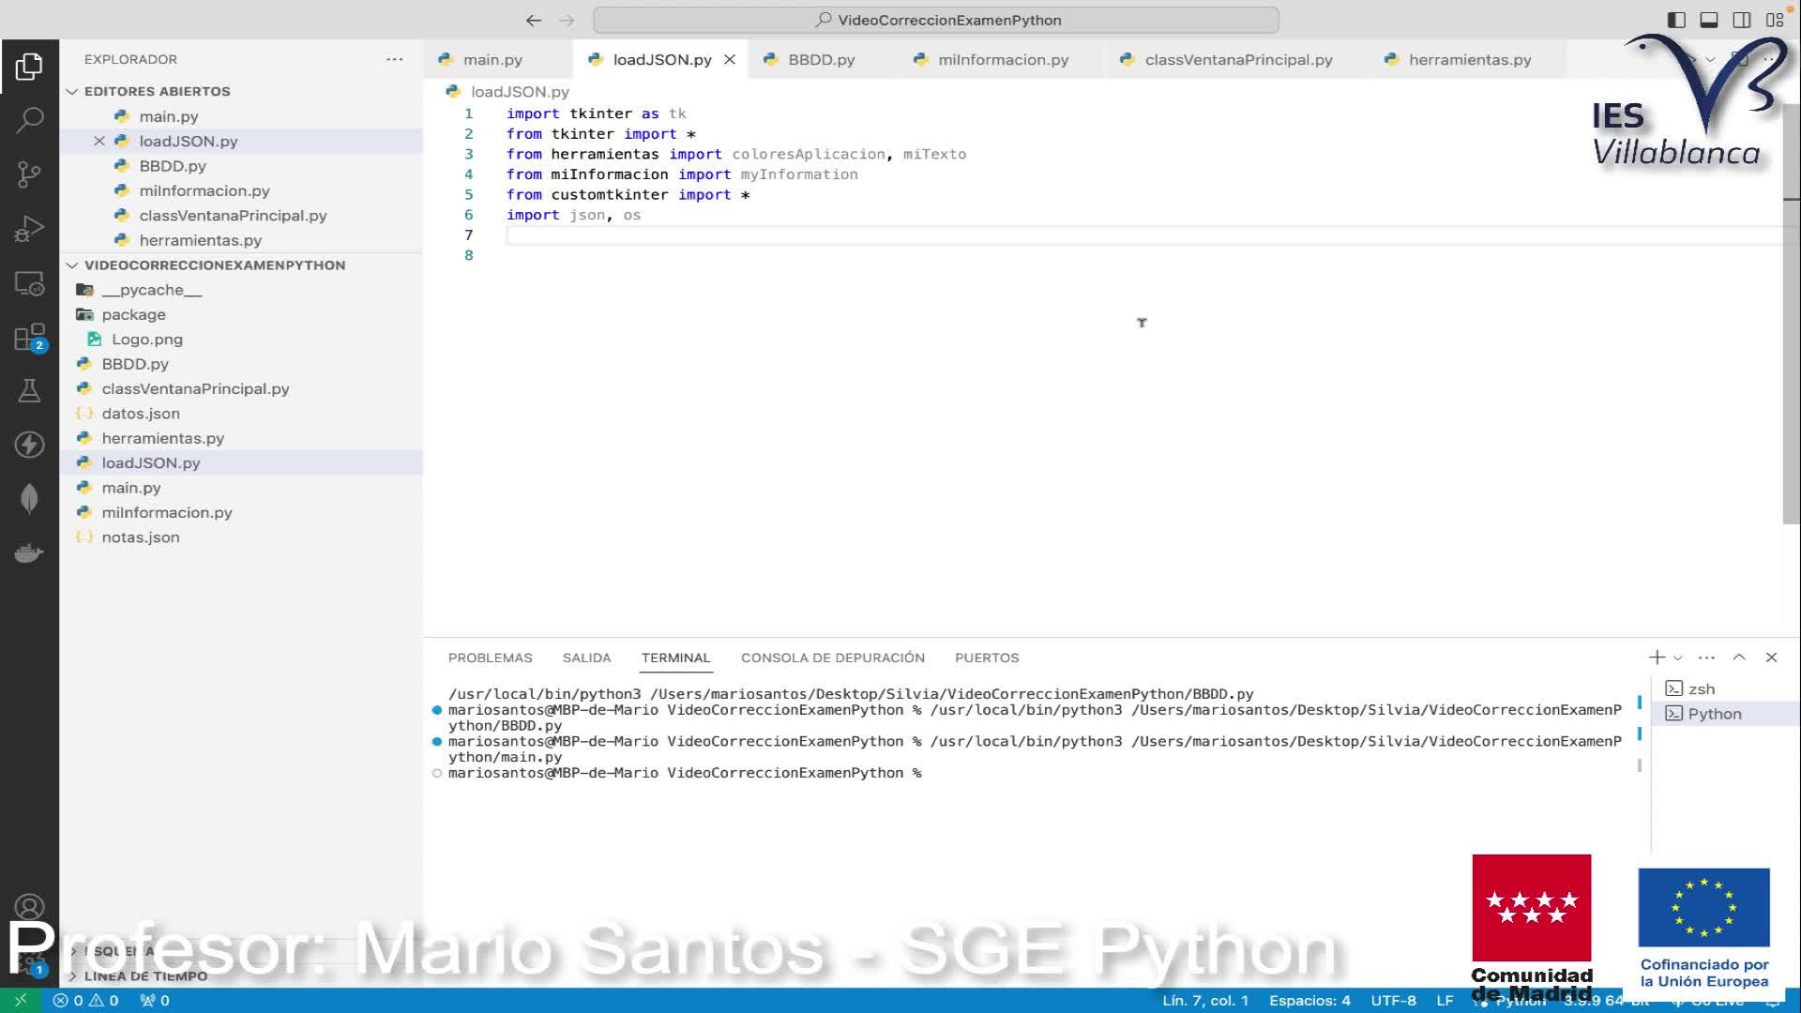
Task: Click the Accounts icon in activity bar
Action: click(29, 907)
